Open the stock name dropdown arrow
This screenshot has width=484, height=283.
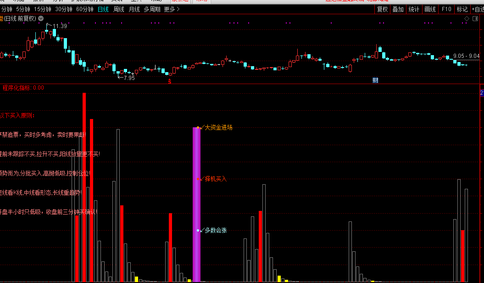41,19
